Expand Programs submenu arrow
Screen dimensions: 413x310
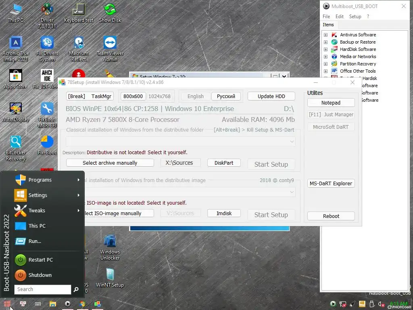(78, 180)
